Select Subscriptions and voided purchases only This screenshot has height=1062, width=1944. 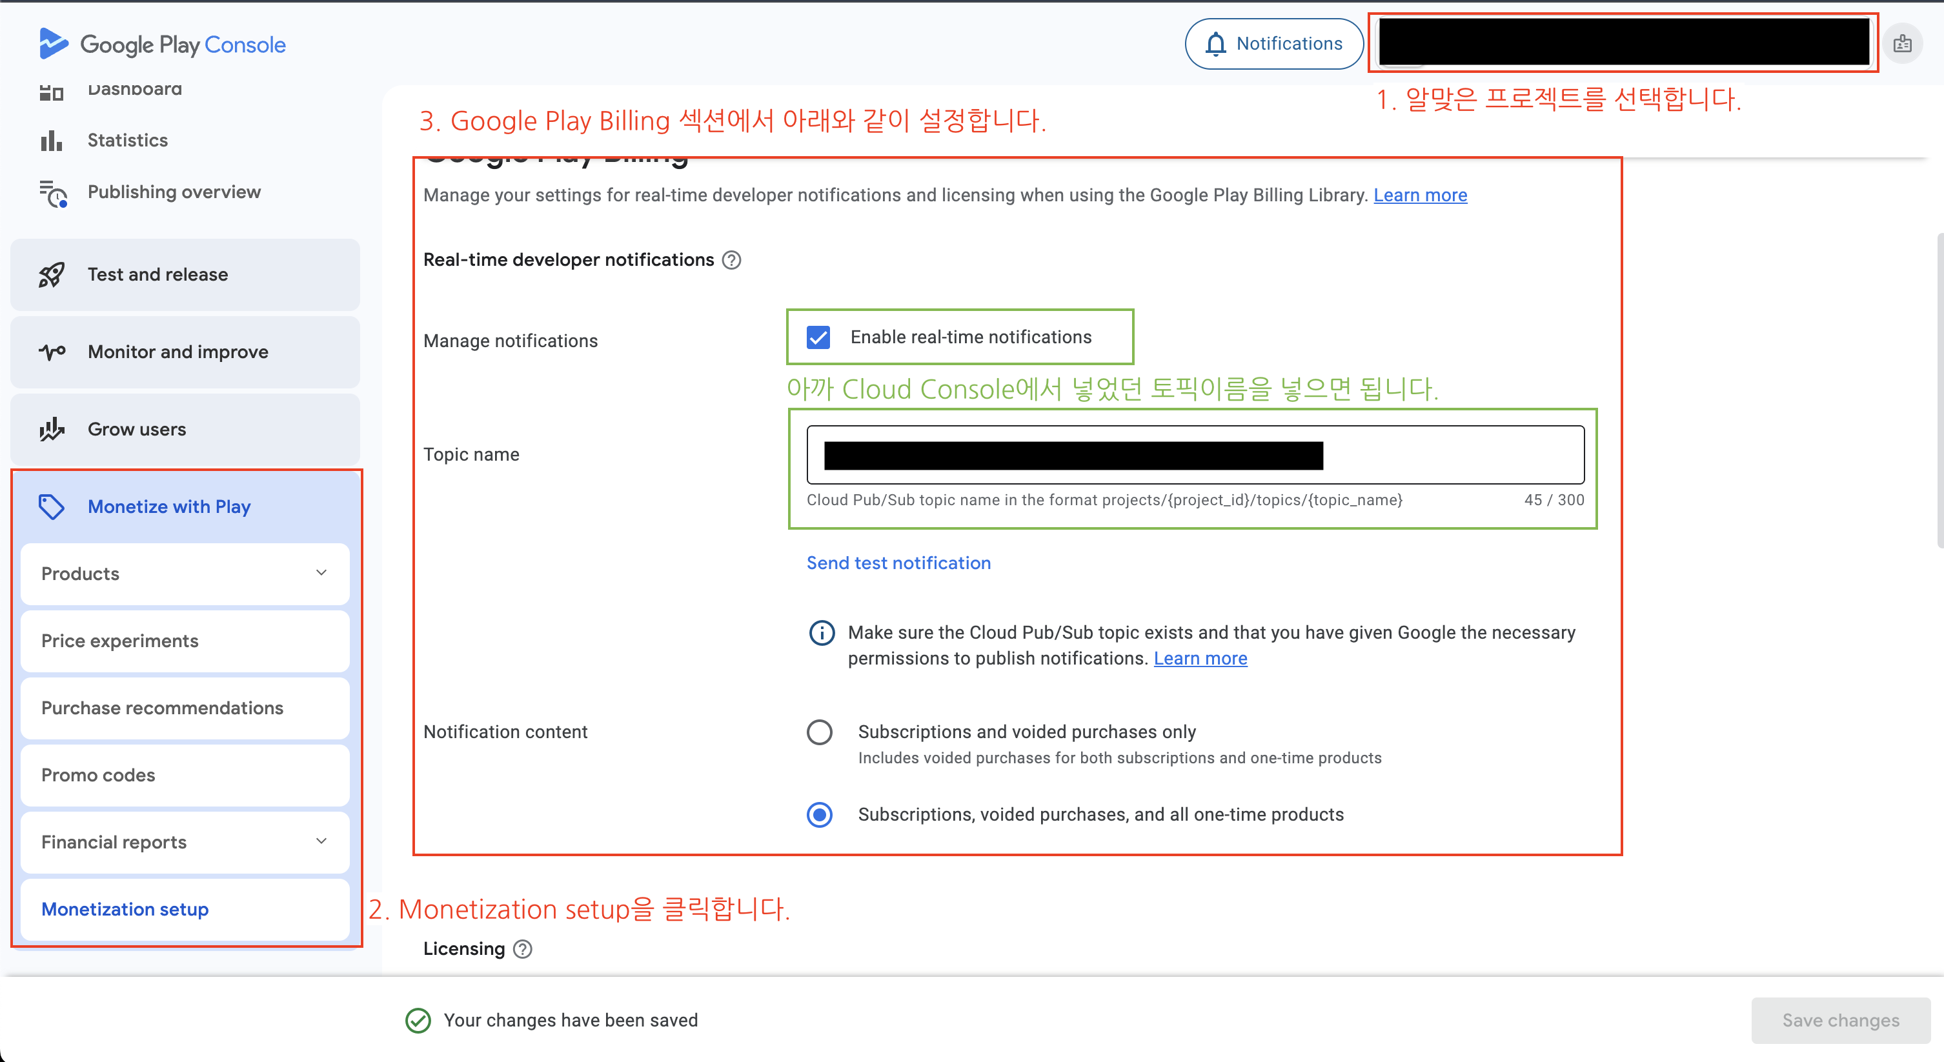point(820,732)
